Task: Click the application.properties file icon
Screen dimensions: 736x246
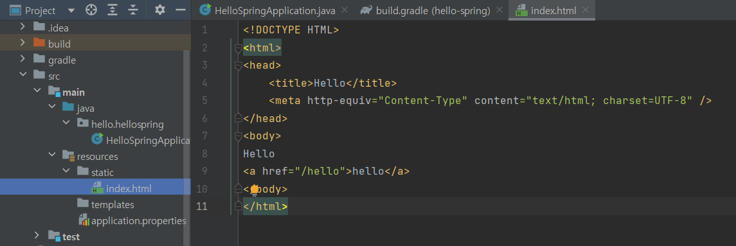Action: coord(84,220)
